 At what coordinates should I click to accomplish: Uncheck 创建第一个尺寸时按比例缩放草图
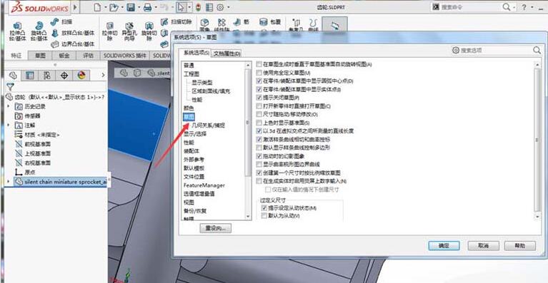pyautogui.click(x=259, y=173)
